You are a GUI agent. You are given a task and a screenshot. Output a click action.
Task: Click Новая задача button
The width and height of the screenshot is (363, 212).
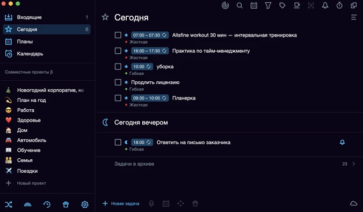tap(121, 203)
